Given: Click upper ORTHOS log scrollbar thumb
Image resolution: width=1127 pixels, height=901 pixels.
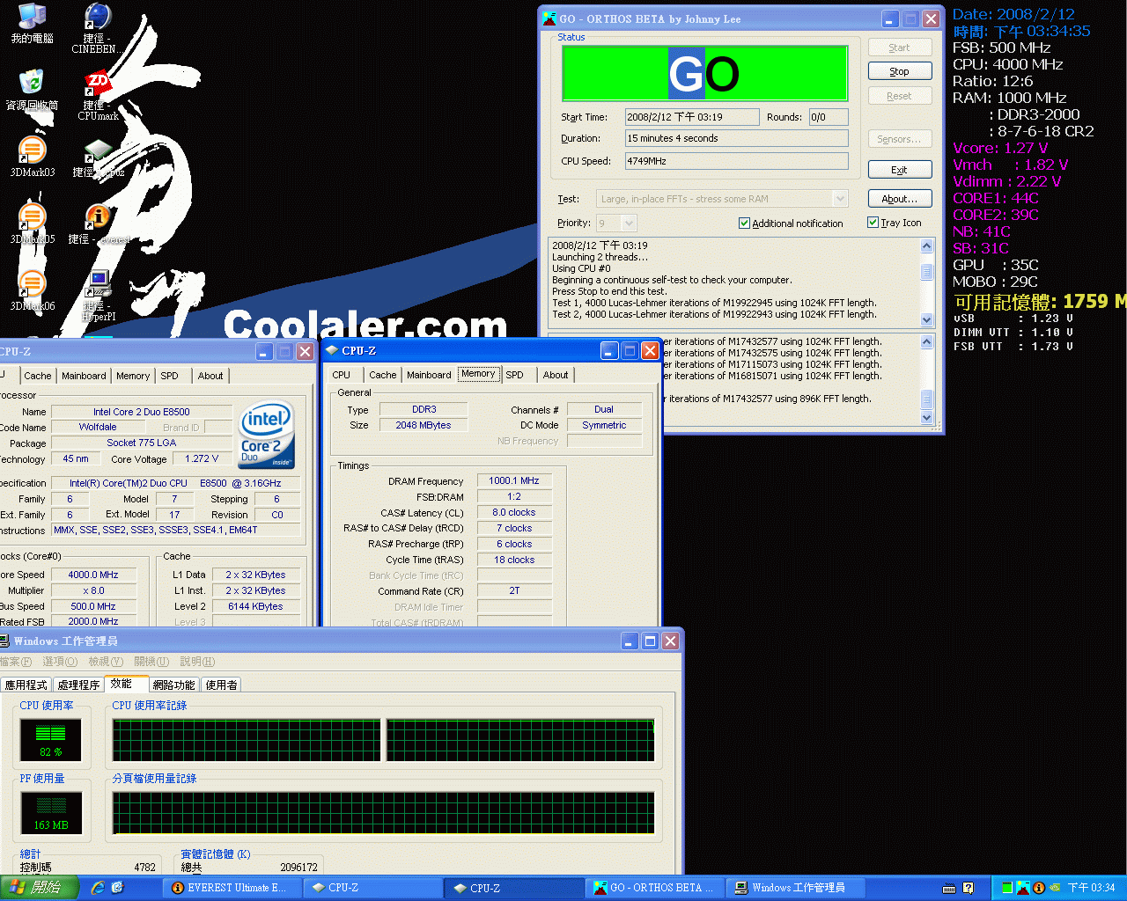Looking at the screenshot, I should 926,271.
